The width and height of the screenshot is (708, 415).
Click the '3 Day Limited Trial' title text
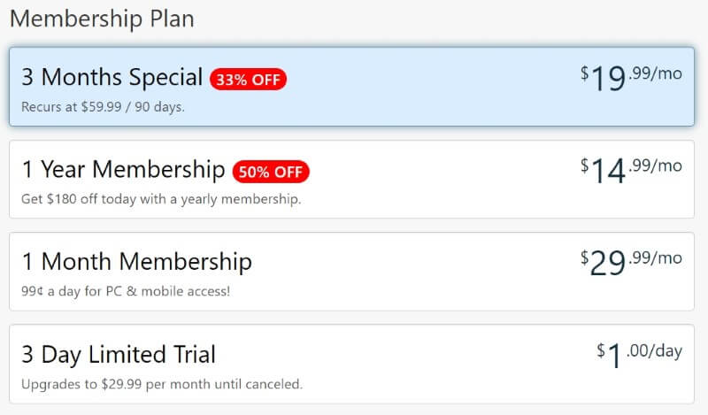[x=119, y=355]
